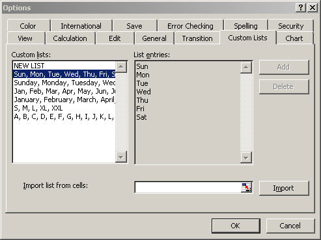321x240 pixels.
Task: Click the Delete button
Action: click(x=284, y=87)
